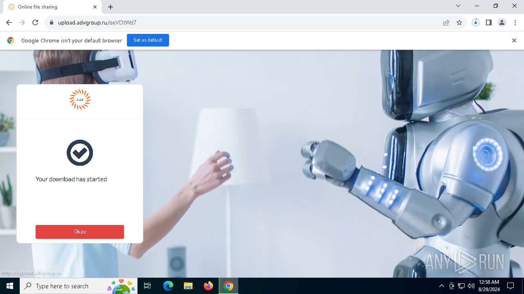Share this page via share icon
Image resolution: width=524 pixels, height=294 pixels.
[x=446, y=22]
